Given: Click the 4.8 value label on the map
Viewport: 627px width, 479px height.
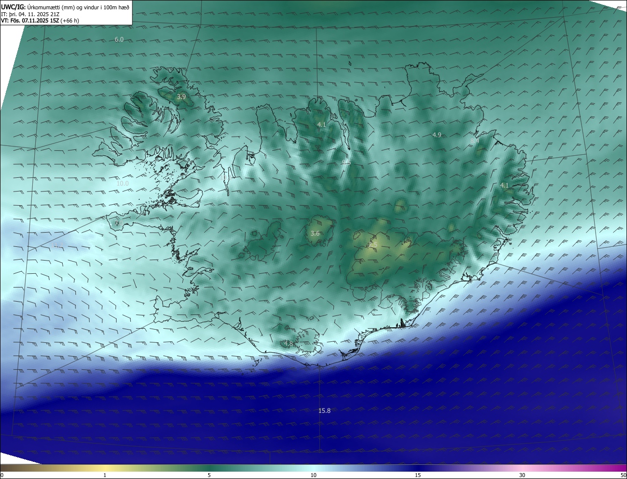Looking at the screenshot, I should pos(288,343).
